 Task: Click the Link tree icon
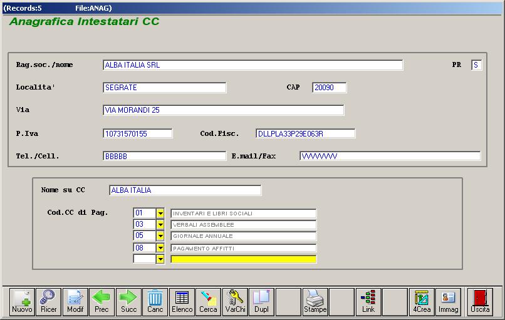coord(368,302)
